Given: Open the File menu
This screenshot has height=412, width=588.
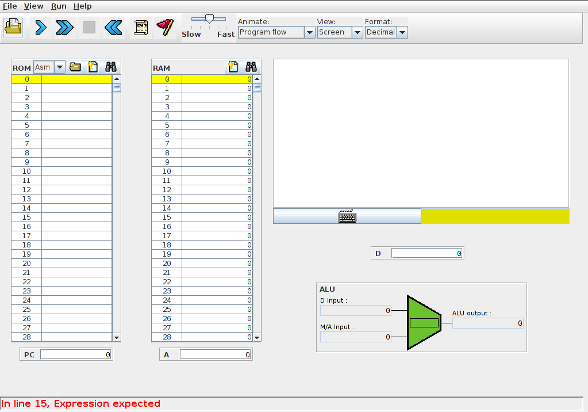Looking at the screenshot, I should tap(10, 6).
